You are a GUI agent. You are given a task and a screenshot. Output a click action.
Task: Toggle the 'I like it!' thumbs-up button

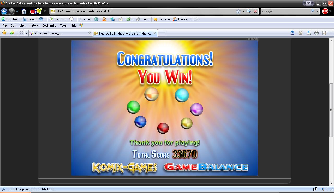pyautogui.click(x=29, y=19)
